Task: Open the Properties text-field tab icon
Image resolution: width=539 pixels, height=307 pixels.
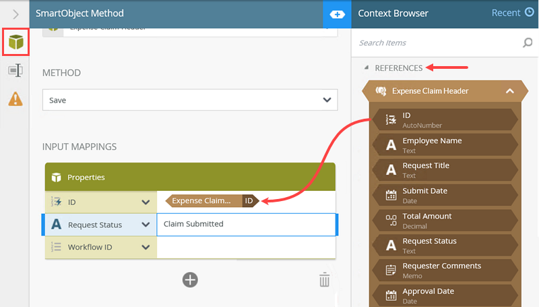Action: 15,71
